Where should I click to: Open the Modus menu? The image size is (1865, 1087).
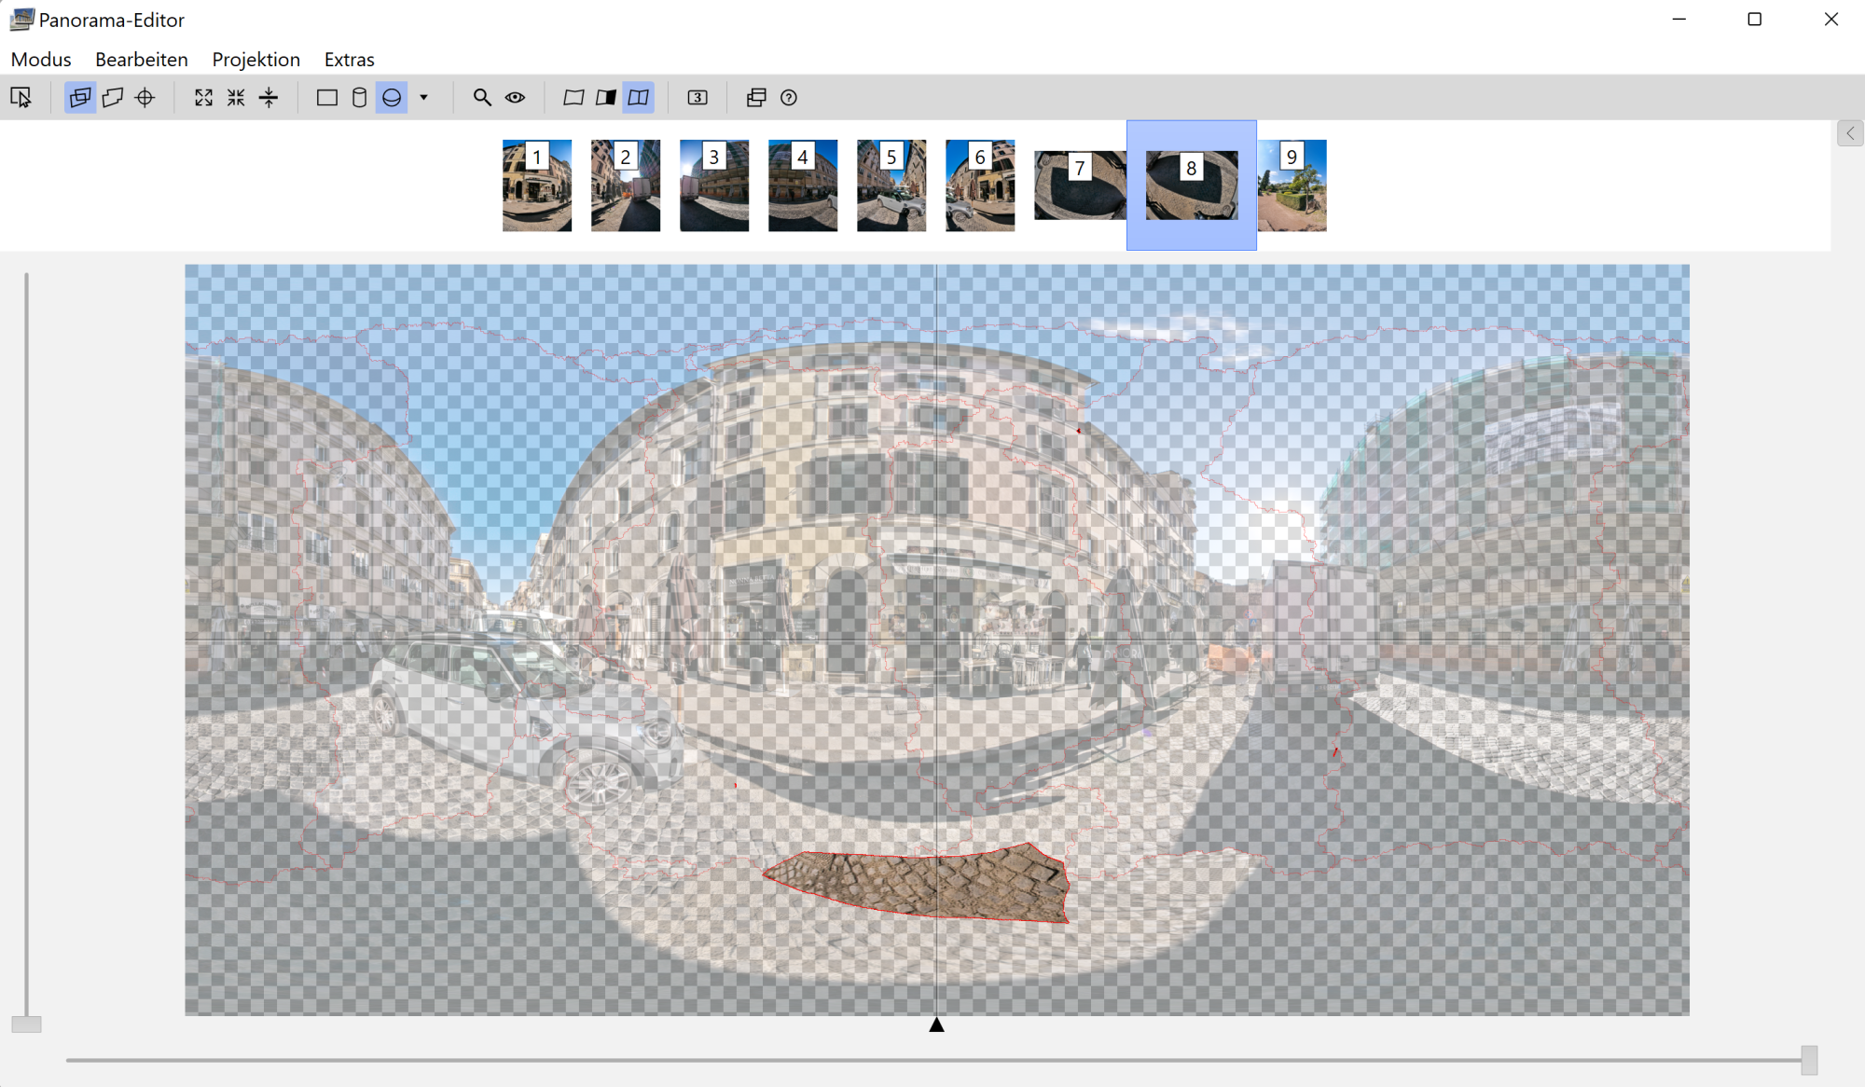tap(41, 60)
